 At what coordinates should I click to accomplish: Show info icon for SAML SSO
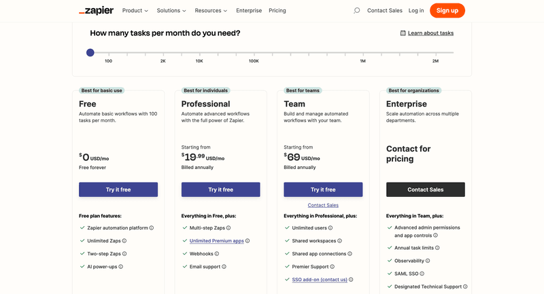(422, 274)
